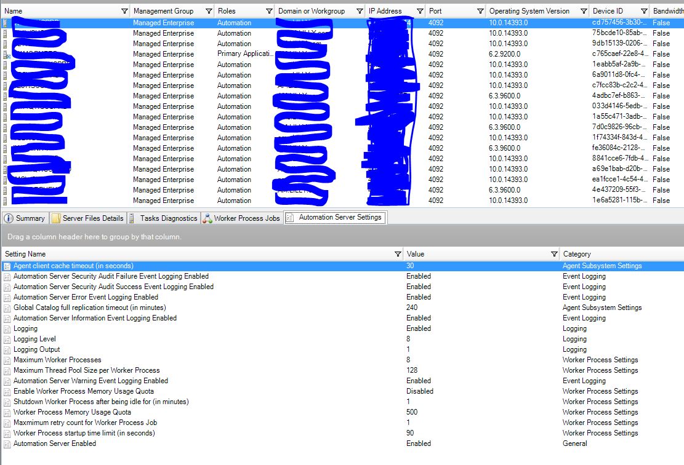Click the value 500 for Memory Usage Quota
This screenshot has height=465, width=684.
pyautogui.click(x=412, y=412)
